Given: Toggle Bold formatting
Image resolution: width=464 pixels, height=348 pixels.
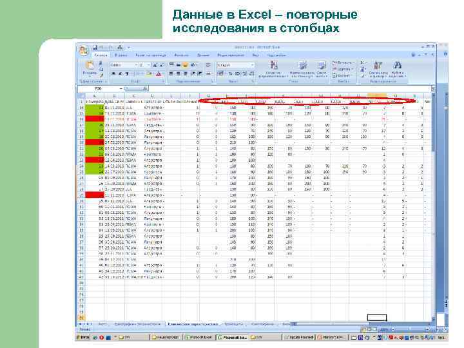Looking at the screenshot, I should (x=113, y=73).
